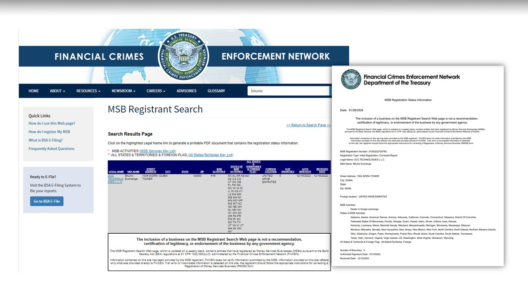Click the FOREIGN LOCATION column header
The height and width of the screenshot is (295, 528).
271,170
